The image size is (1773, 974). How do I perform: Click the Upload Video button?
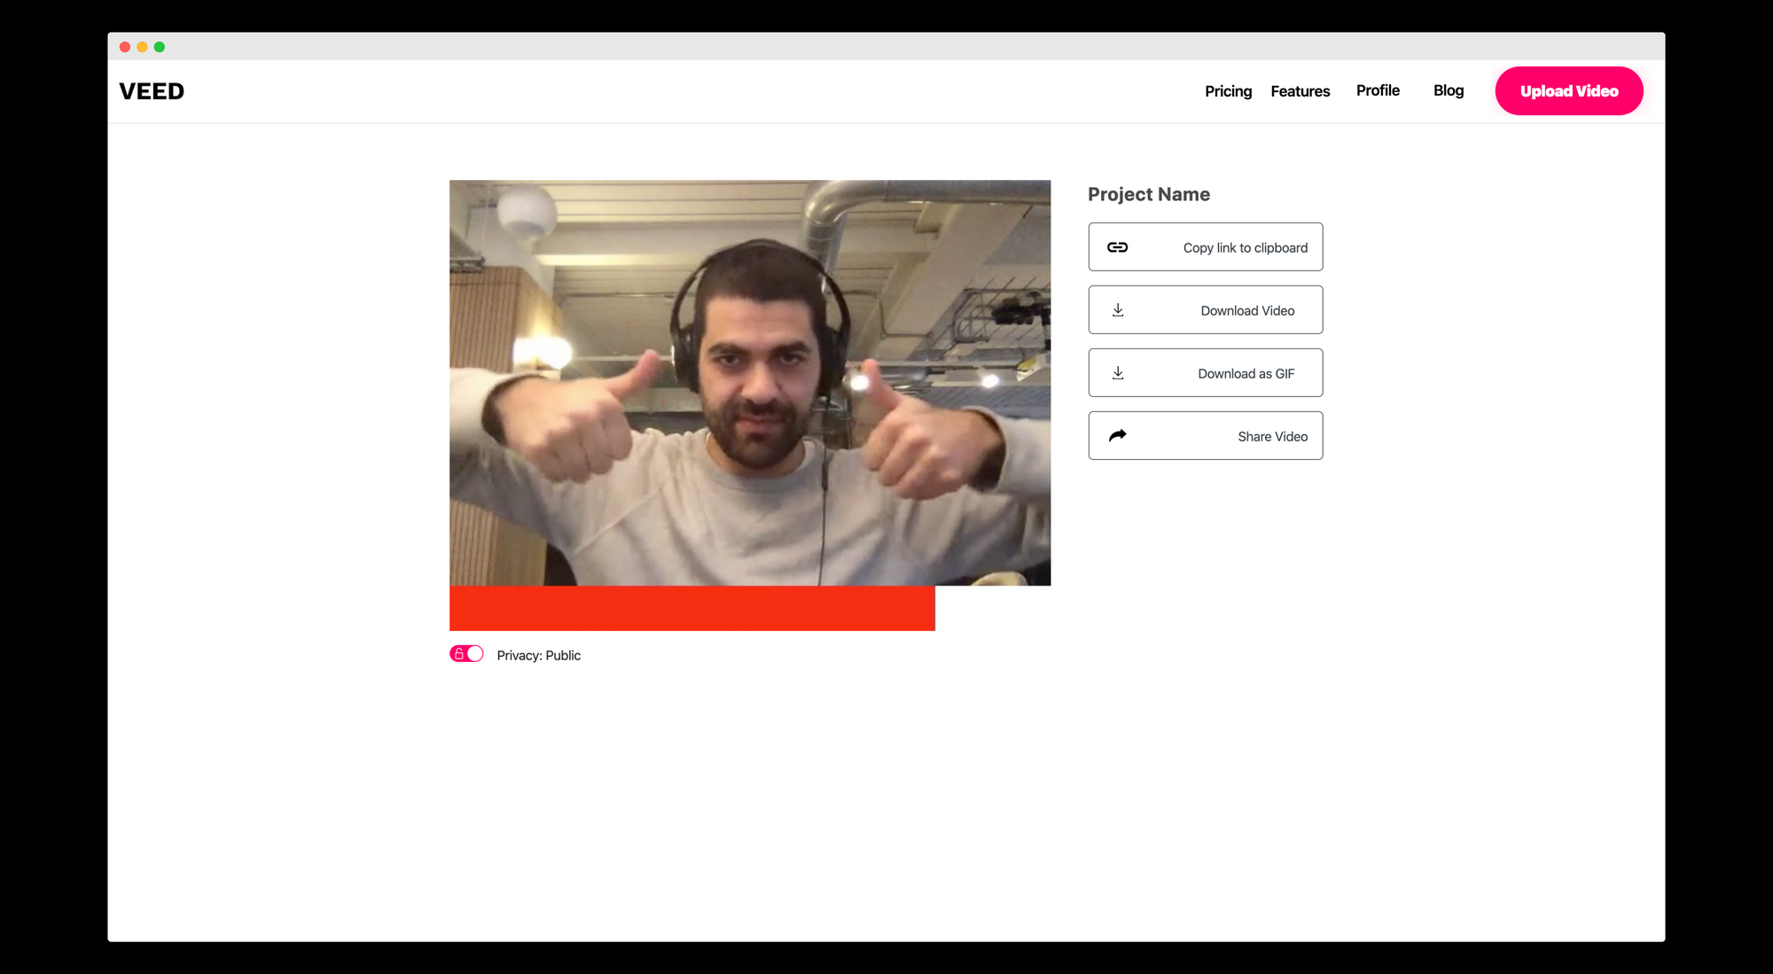[x=1569, y=90]
